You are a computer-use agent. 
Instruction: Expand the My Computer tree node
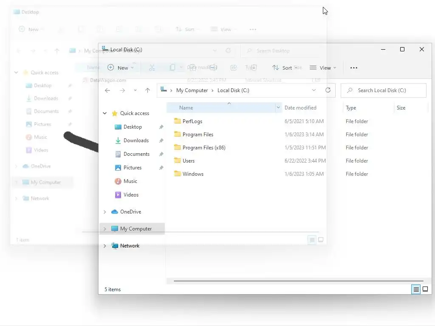click(105, 229)
